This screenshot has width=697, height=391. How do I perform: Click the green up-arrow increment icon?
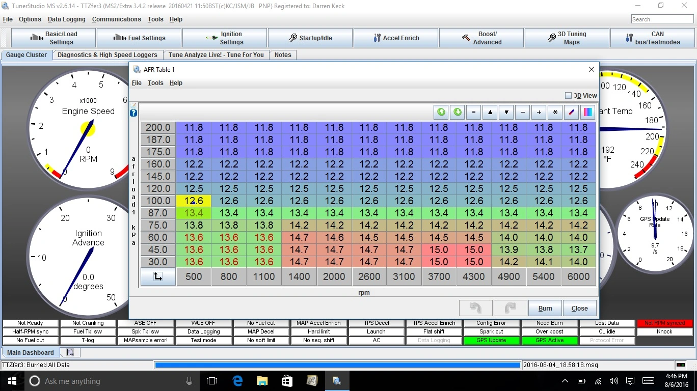click(x=441, y=112)
